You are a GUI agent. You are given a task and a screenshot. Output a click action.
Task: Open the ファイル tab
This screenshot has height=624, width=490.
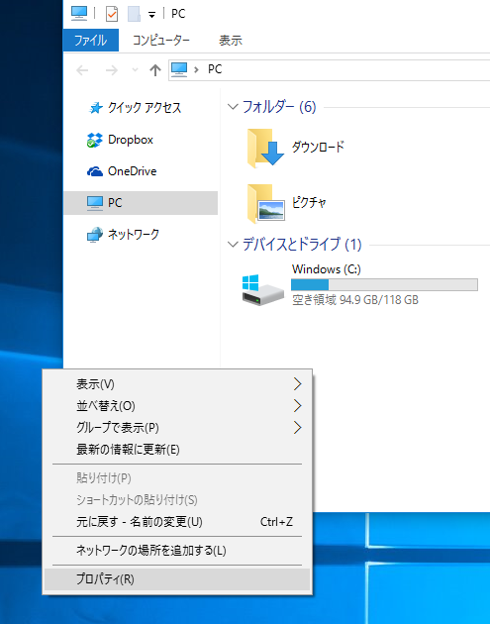click(x=91, y=41)
